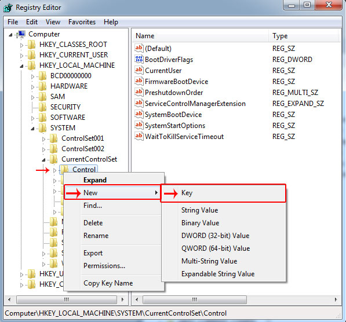This screenshot has width=346, height=322.
Task: Collapse the SYSTEM key node
Action: point(32,129)
